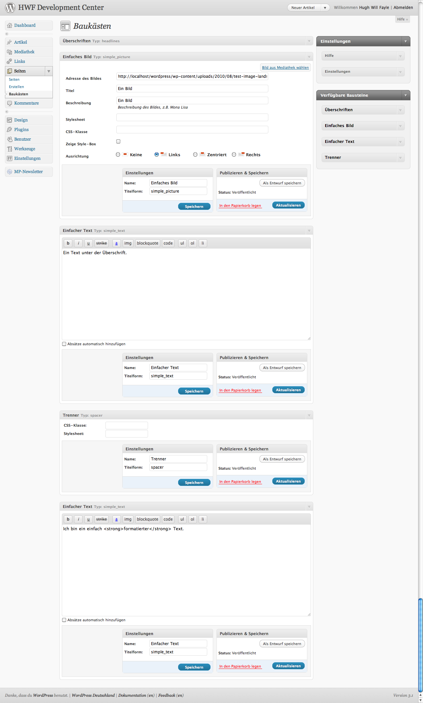
Task: Click Aktualisieren in Trenner publish box
Action: click(x=288, y=481)
